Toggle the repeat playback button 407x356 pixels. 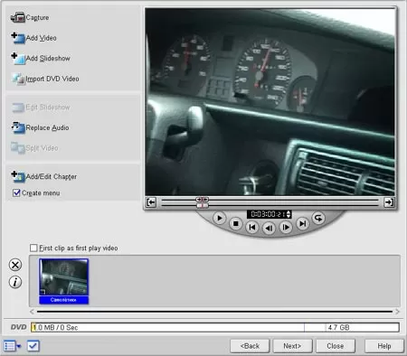click(x=318, y=218)
